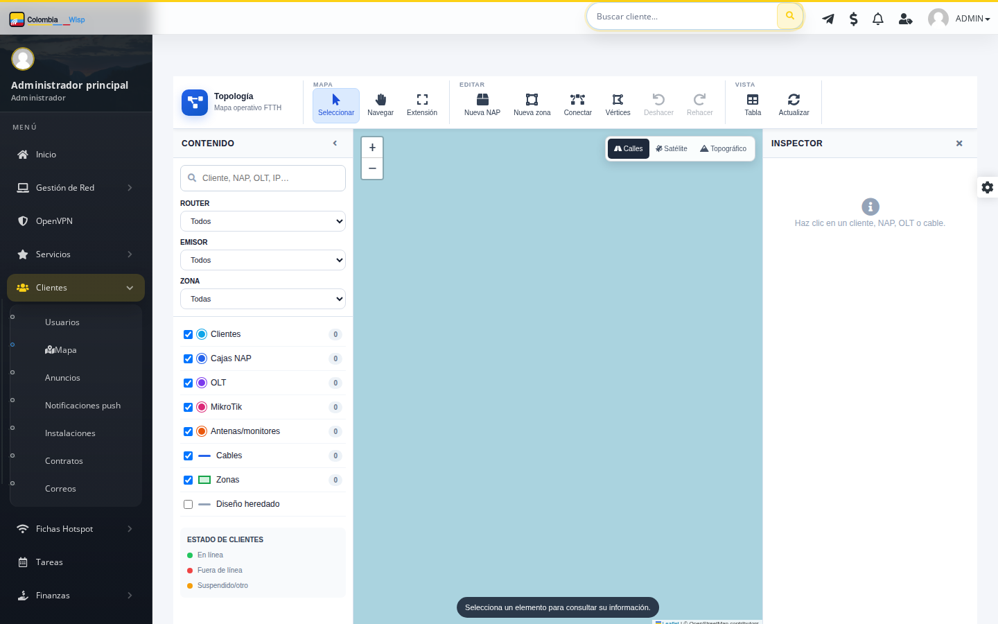
Task: Hide the Zonas layer
Action: pos(188,480)
